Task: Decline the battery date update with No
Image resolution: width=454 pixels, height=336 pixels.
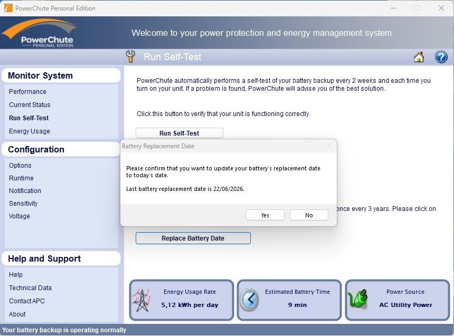Action: 309,215
